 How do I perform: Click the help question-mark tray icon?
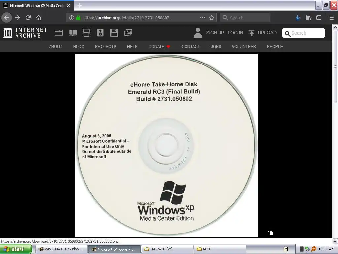pos(286,249)
